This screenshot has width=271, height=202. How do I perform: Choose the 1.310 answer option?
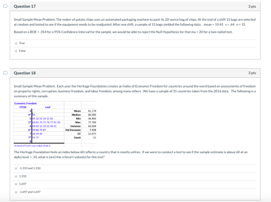[16, 176]
